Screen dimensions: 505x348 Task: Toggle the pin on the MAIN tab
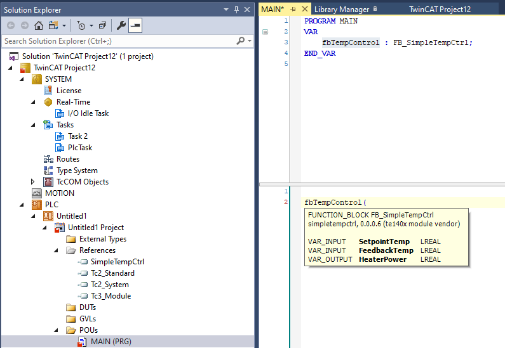(293, 10)
